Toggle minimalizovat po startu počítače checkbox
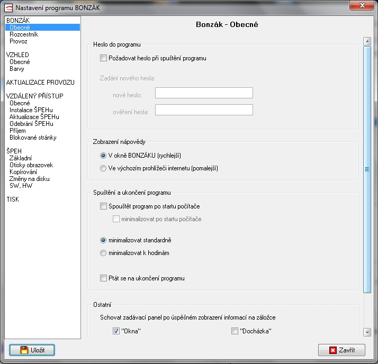Image resolution: width=378 pixels, height=364 pixels. pos(116,219)
